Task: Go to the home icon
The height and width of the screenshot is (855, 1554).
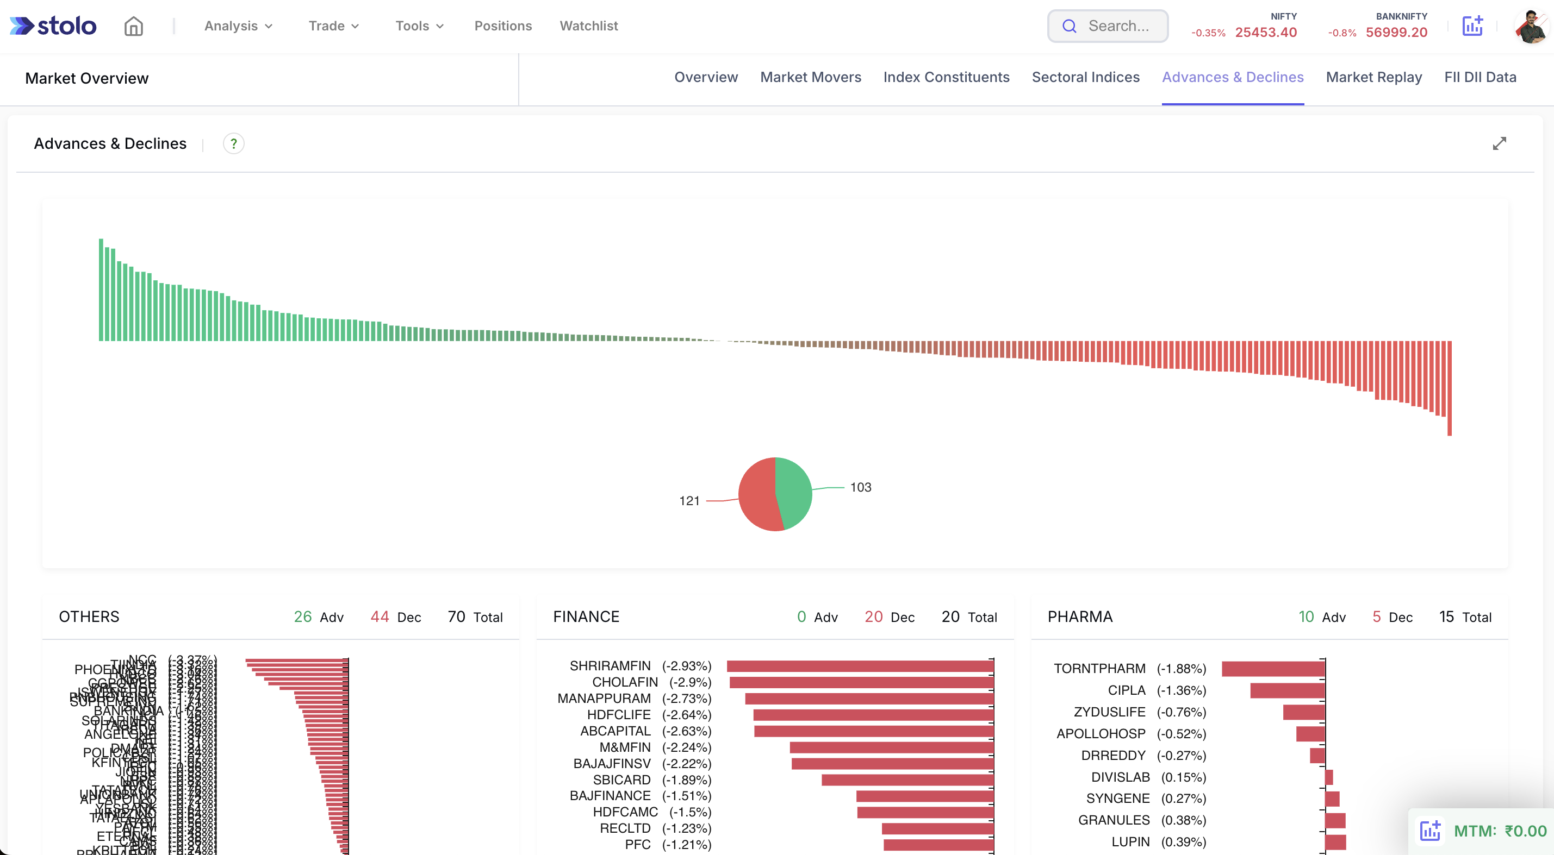Action: 133,26
